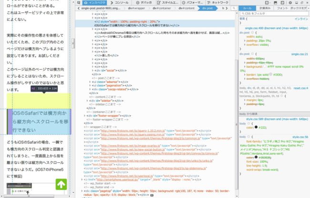This screenshot has height=198, width=310.
Task: Open the #DDD border color swatch
Action: (x=271, y=74)
